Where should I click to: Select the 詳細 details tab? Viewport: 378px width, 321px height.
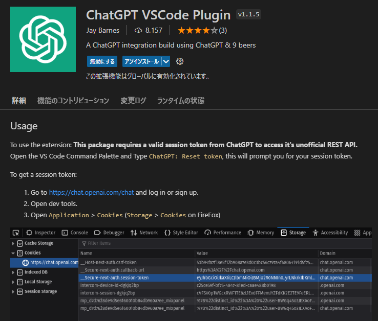pos(19,100)
